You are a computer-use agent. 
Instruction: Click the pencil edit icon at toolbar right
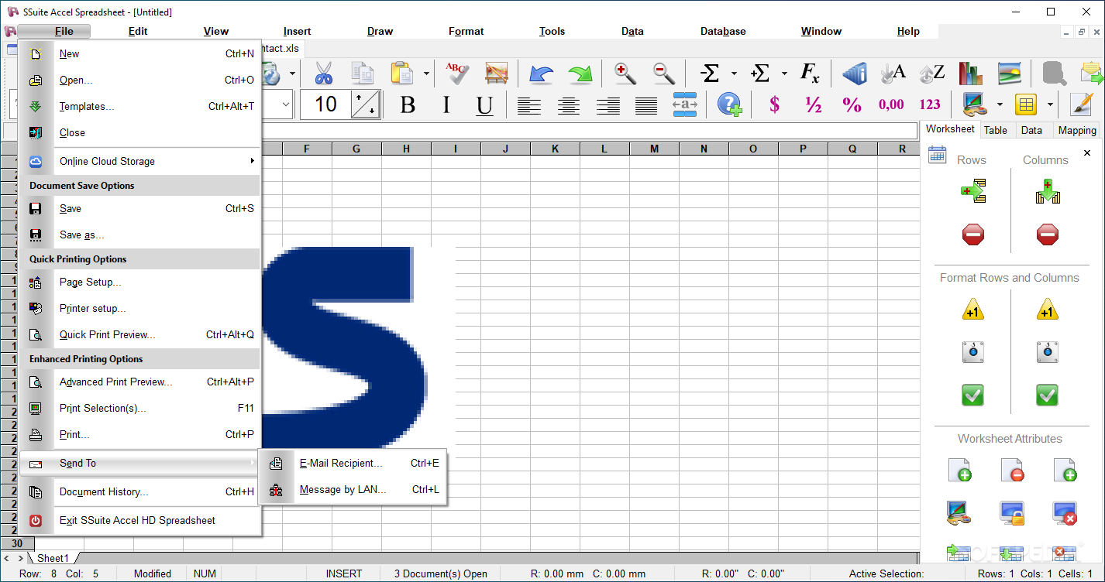(1082, 104)
